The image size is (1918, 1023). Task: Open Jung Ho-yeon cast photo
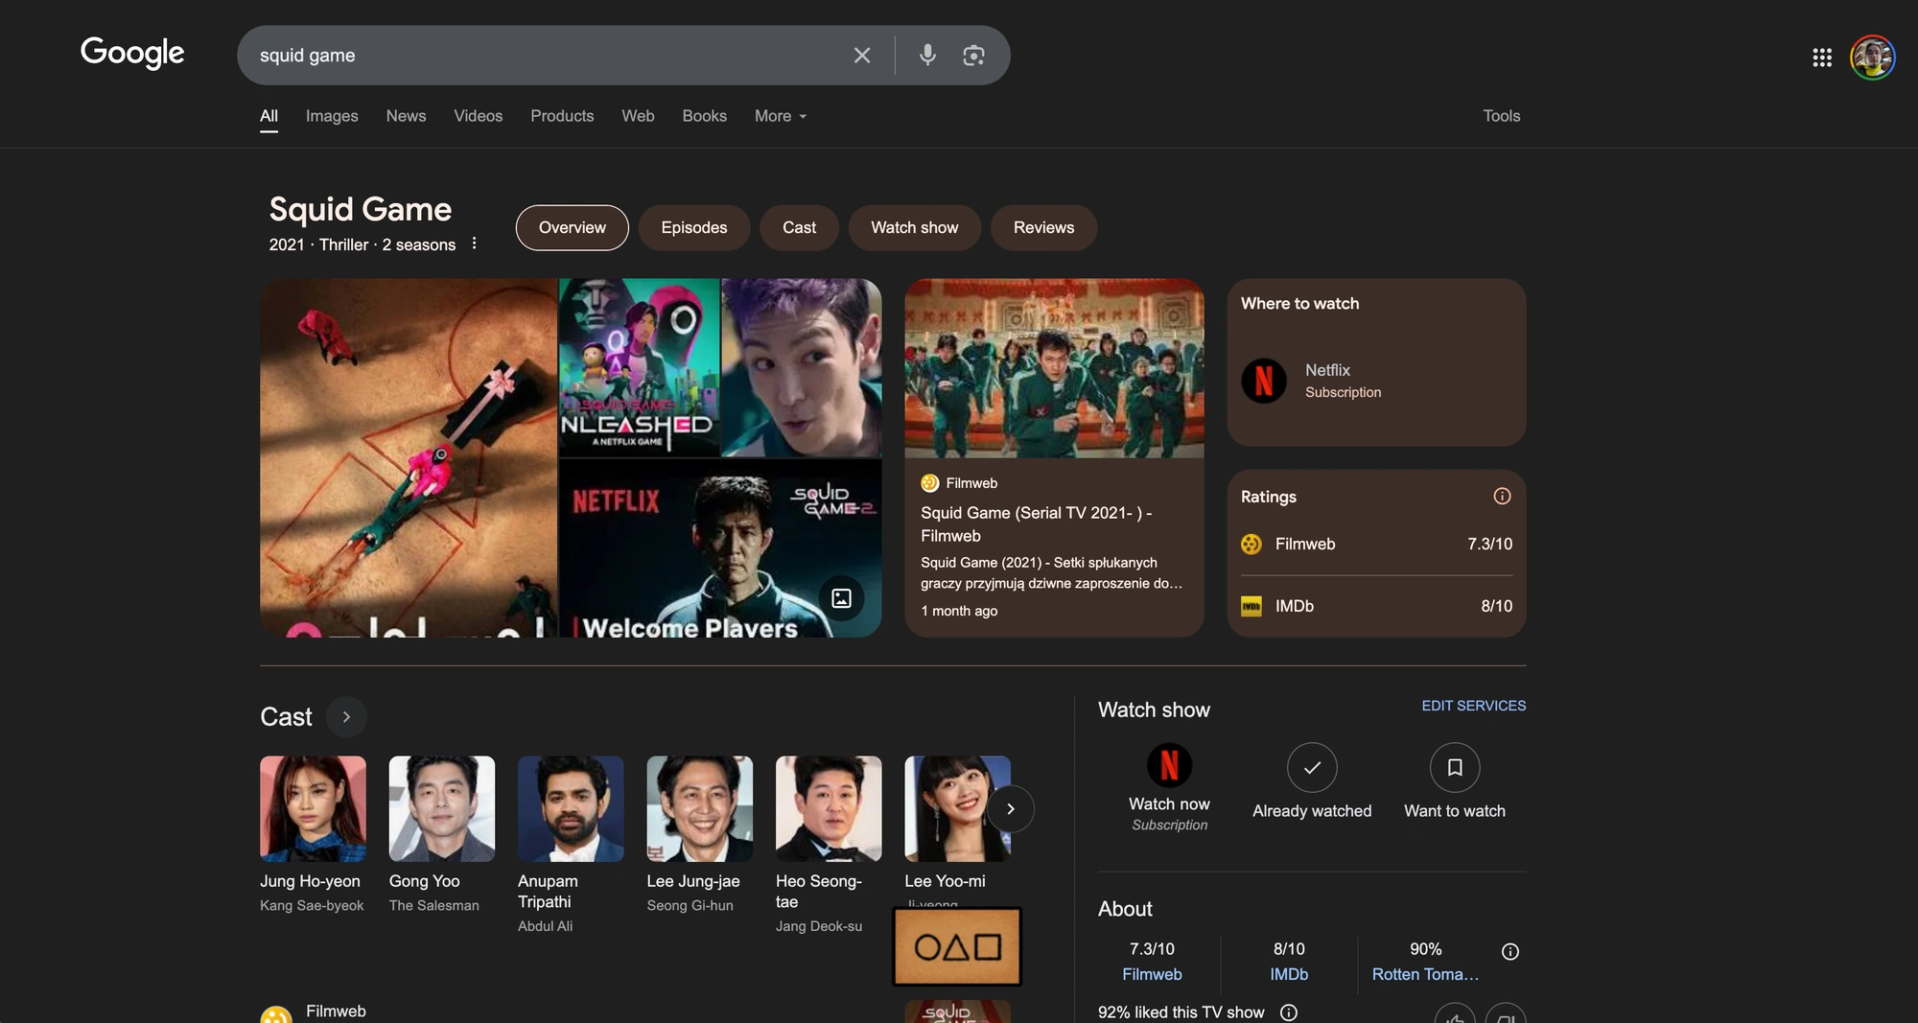[x=313, y=808]
